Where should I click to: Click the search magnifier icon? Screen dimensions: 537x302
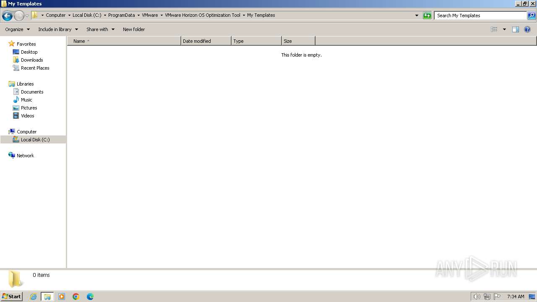pos(532,16)
